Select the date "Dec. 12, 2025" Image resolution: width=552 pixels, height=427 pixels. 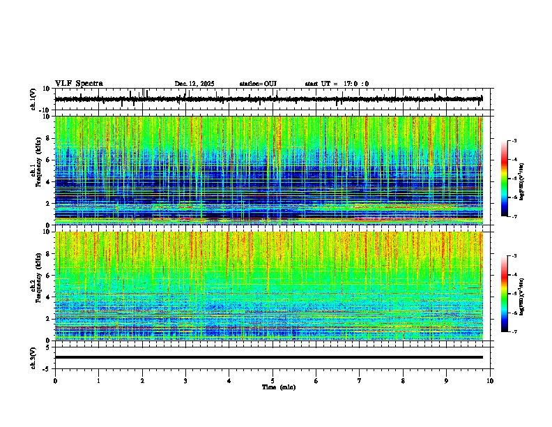(x=194, y=84)
